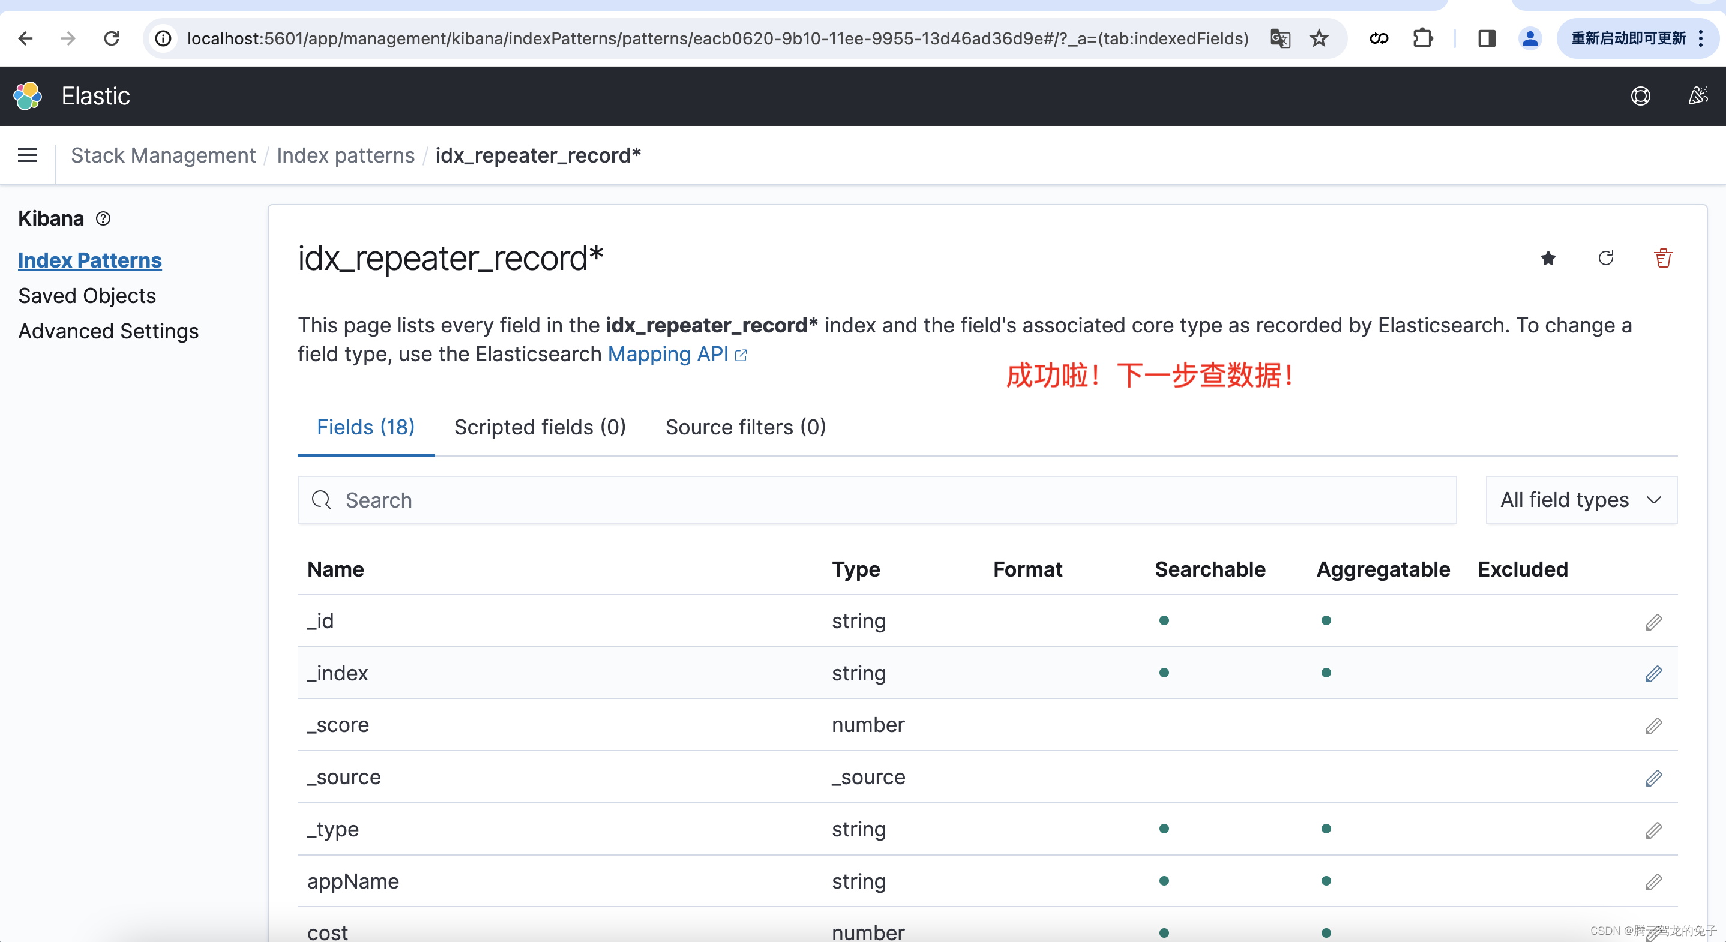Open the browser extensions puzzle menu
Viewport: 1726px width, 942px height.
pyautogui.click(x=1422, y=39)
